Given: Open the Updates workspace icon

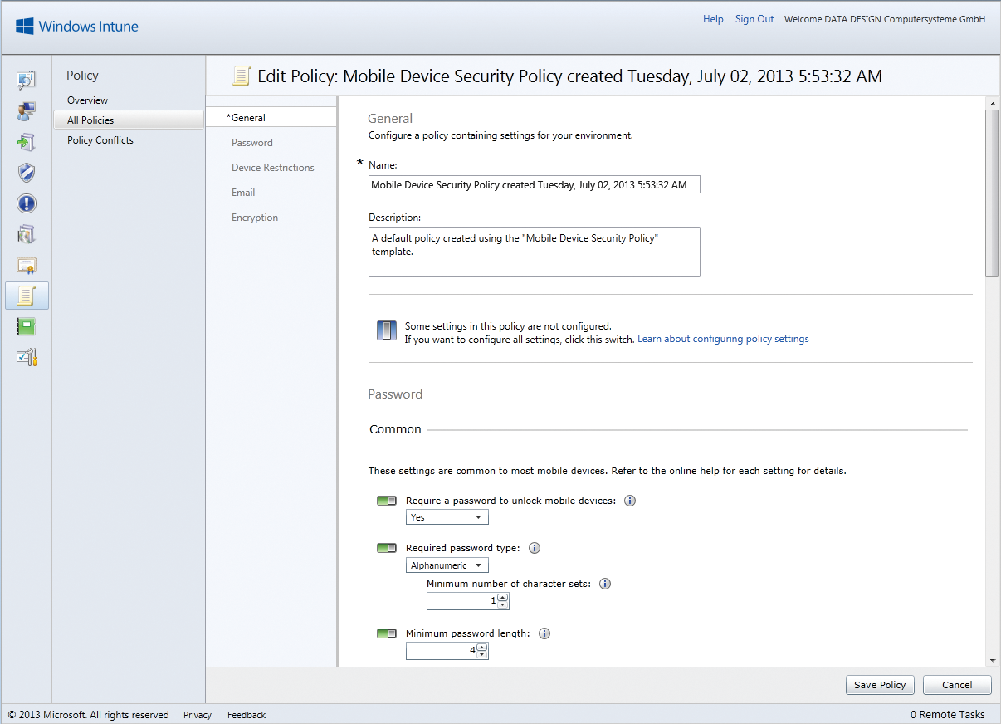Looking at the screenshot, I should click(x=27, y=141).
